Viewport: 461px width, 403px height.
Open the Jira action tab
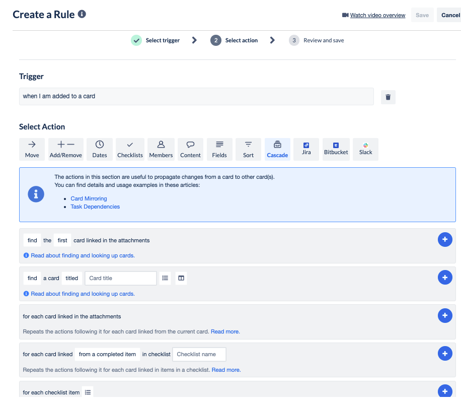point(306,149)
